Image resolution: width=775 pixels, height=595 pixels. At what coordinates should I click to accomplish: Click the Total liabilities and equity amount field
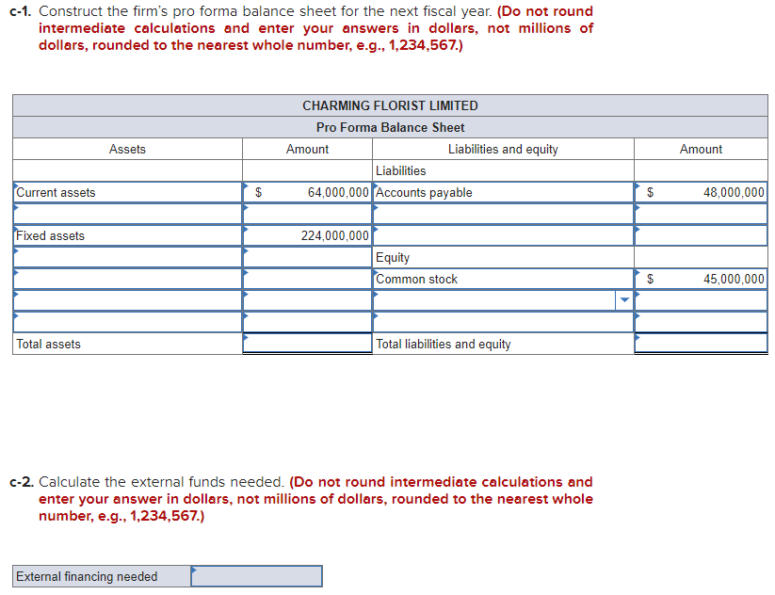701,344
